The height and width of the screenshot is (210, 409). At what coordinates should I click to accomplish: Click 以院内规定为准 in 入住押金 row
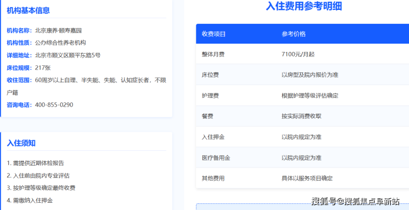(301, 137)
